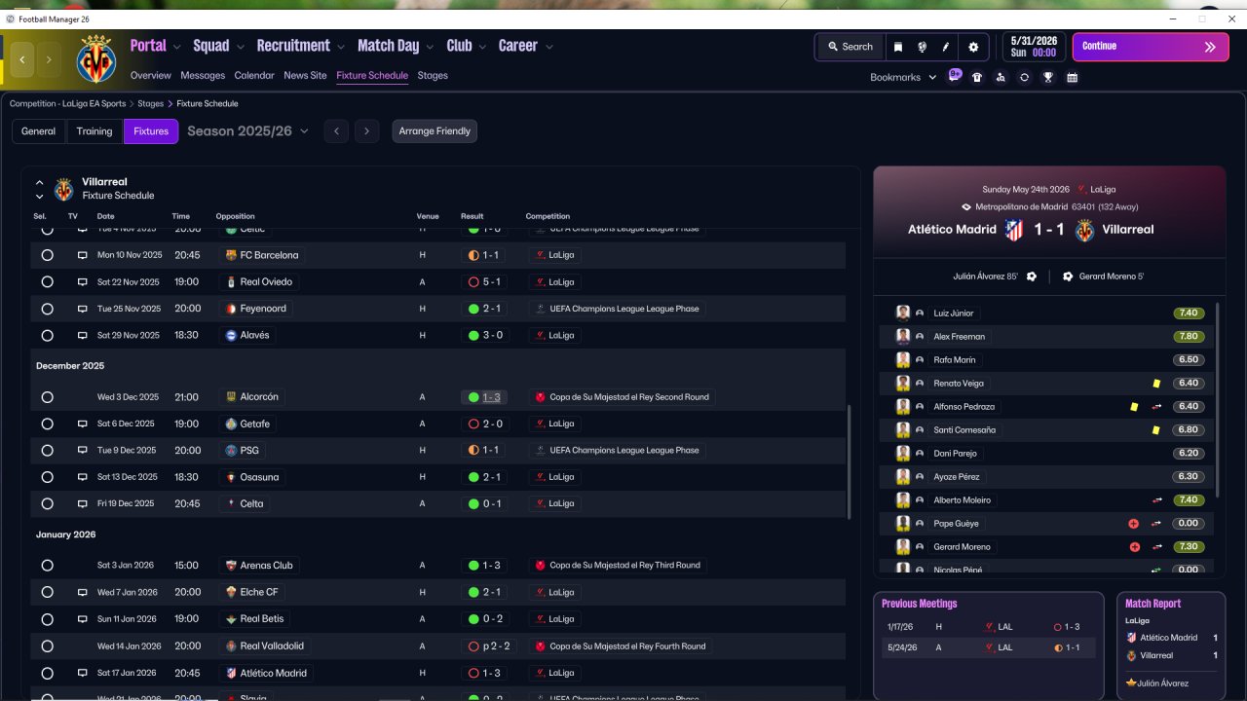Image resolution: width=1247 pixels, height=701 pixels.
Task: Go to the next season arrow button
Action: [x=367, y=131]
